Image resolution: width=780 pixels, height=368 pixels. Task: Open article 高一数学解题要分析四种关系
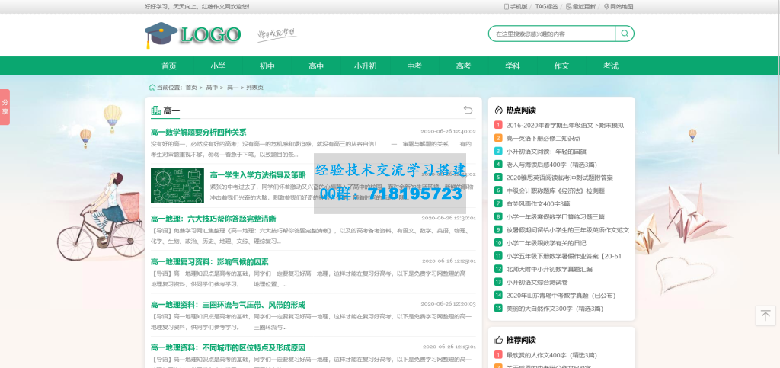198,132
